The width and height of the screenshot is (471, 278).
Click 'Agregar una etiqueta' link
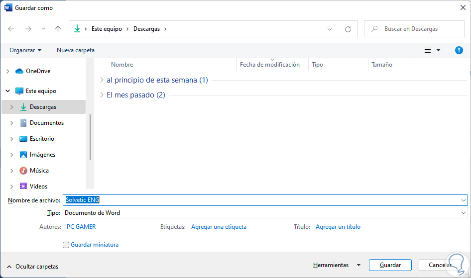219,227
